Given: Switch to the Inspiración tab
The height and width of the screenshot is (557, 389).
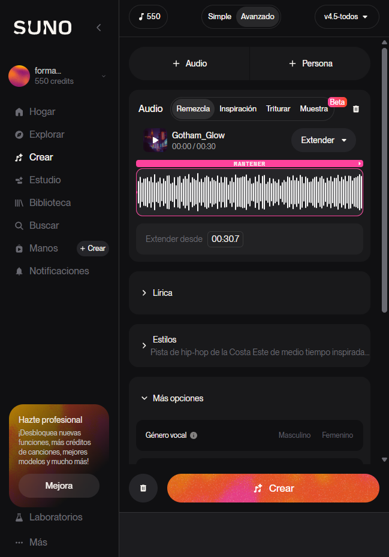Looking at the screenshot, I should click(x=238, y=109).
